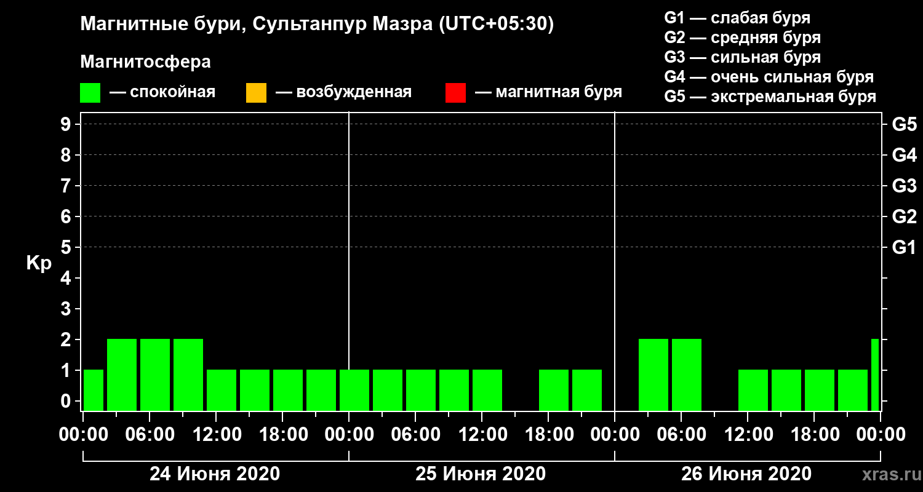Click the Kp 1 bar over 18:00 on 25 Июня

pyautogui.click(x=554, y=390)
